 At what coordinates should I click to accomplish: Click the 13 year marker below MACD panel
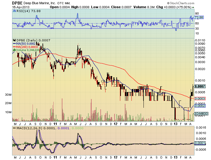(175, 157)
